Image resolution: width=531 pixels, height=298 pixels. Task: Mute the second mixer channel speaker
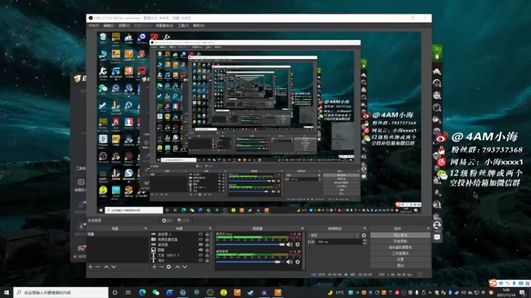click(x=289, y=262)
